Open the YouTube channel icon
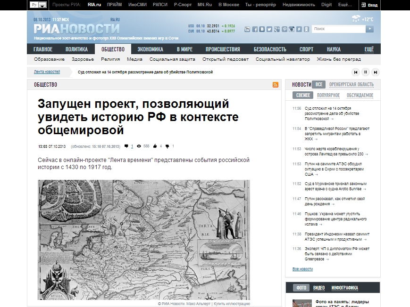This screenshot has height=307, width=410. point(247,29)
